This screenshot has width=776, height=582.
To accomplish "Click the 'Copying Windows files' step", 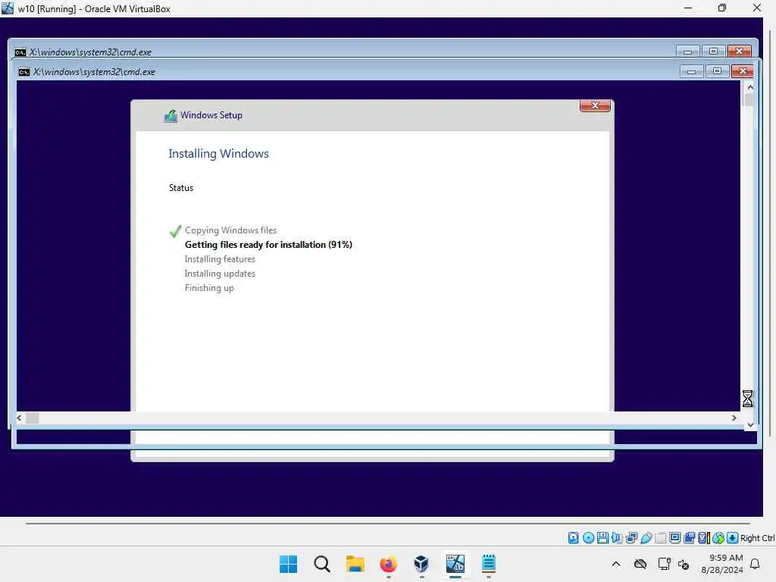I will (230, 230).
